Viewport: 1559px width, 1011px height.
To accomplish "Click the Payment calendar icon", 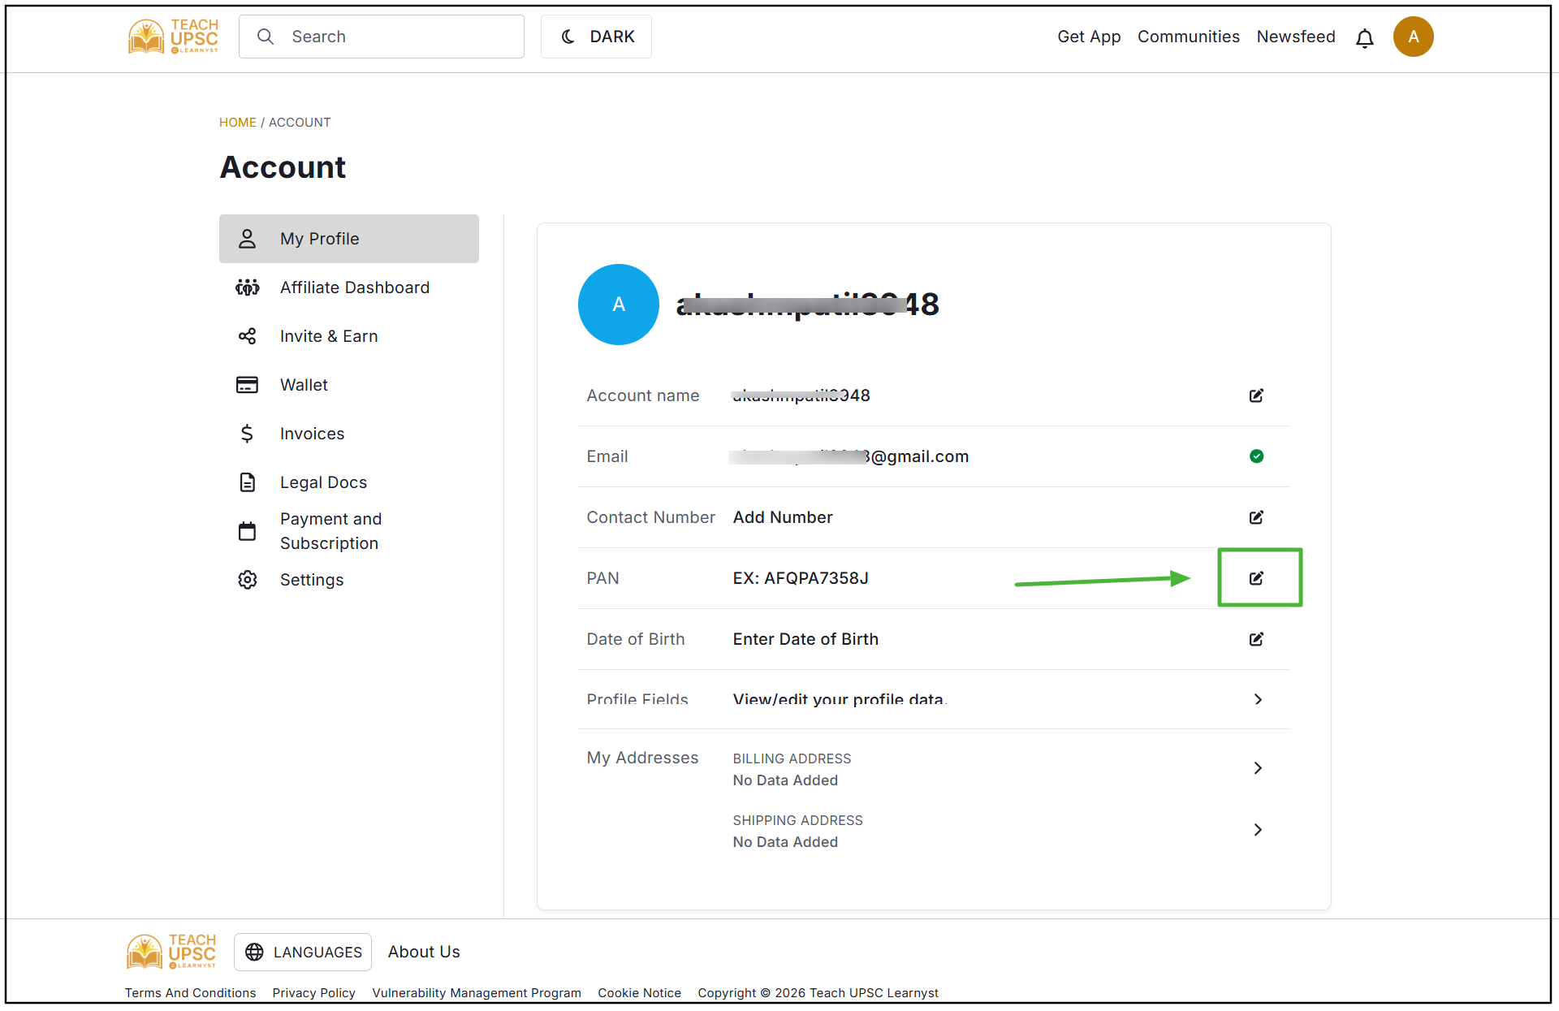I will tap(247, 531).
